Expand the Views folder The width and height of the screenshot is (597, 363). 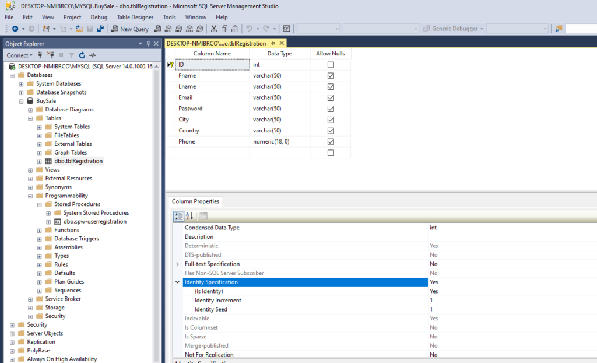[x=30, y=170]
